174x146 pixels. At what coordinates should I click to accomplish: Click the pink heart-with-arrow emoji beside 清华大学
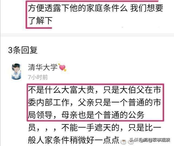63,67
